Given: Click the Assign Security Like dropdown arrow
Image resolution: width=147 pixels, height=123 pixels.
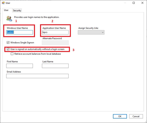Looking at the screenshot, I should coord(103,32).
